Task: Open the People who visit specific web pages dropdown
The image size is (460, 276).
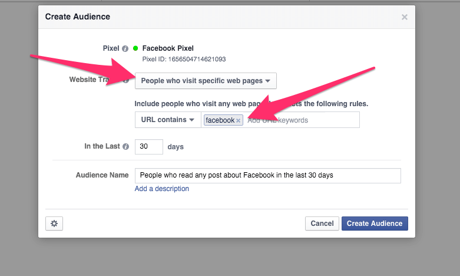Action: 206,81
